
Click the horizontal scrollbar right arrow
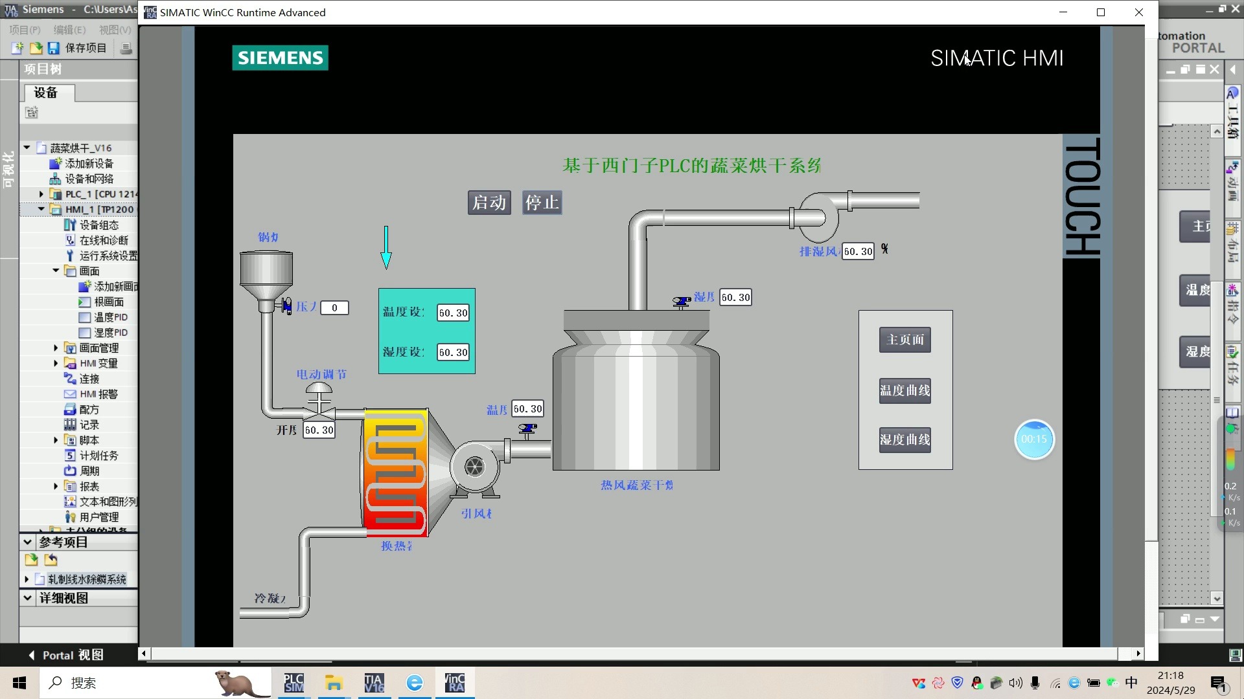pos(1138,654)
